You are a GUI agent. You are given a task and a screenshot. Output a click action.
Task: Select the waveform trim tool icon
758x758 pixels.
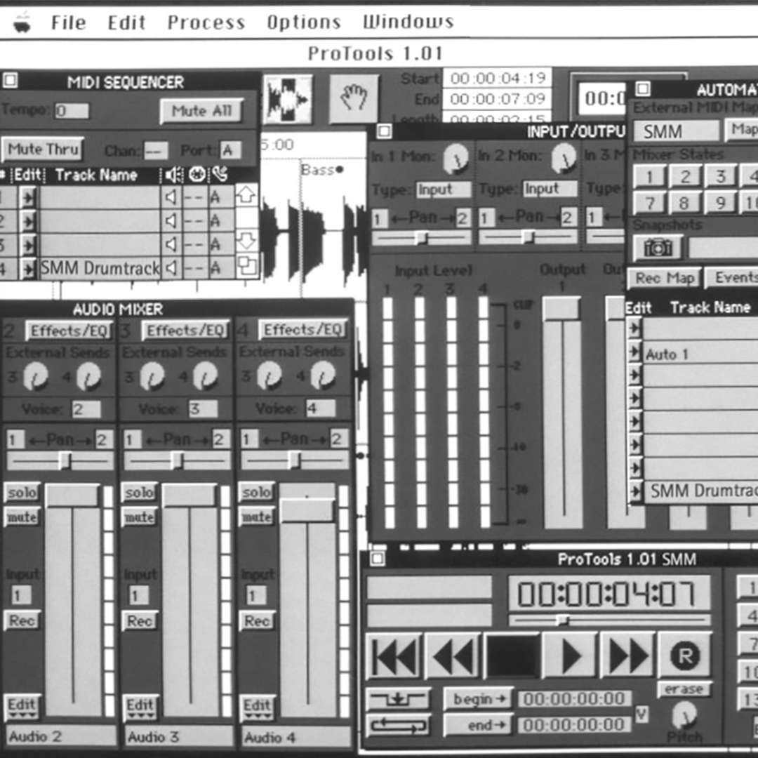288,99
